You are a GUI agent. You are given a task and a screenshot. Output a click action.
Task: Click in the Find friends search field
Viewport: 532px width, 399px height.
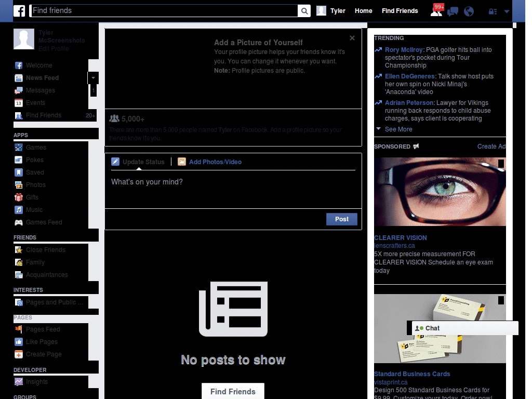164,11
